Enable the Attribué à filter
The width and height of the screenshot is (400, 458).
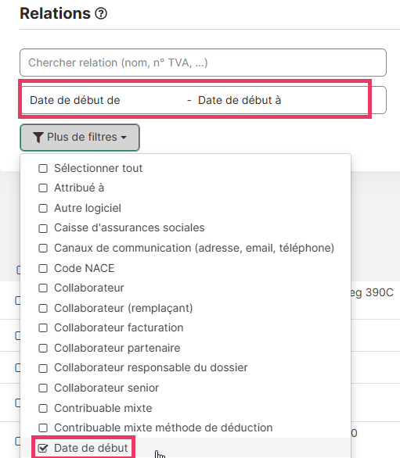tap(43, 188)
